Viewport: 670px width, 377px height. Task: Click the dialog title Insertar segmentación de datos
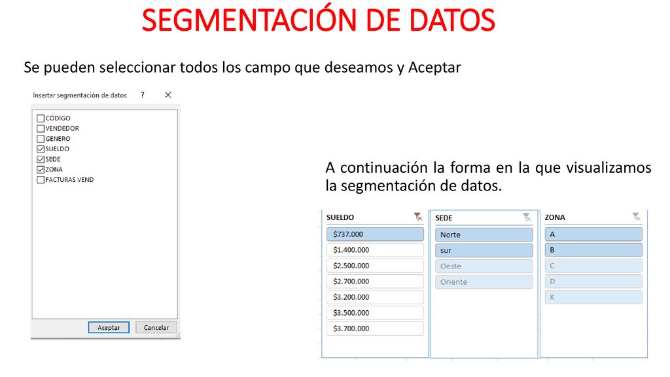(x=80, y=96)
